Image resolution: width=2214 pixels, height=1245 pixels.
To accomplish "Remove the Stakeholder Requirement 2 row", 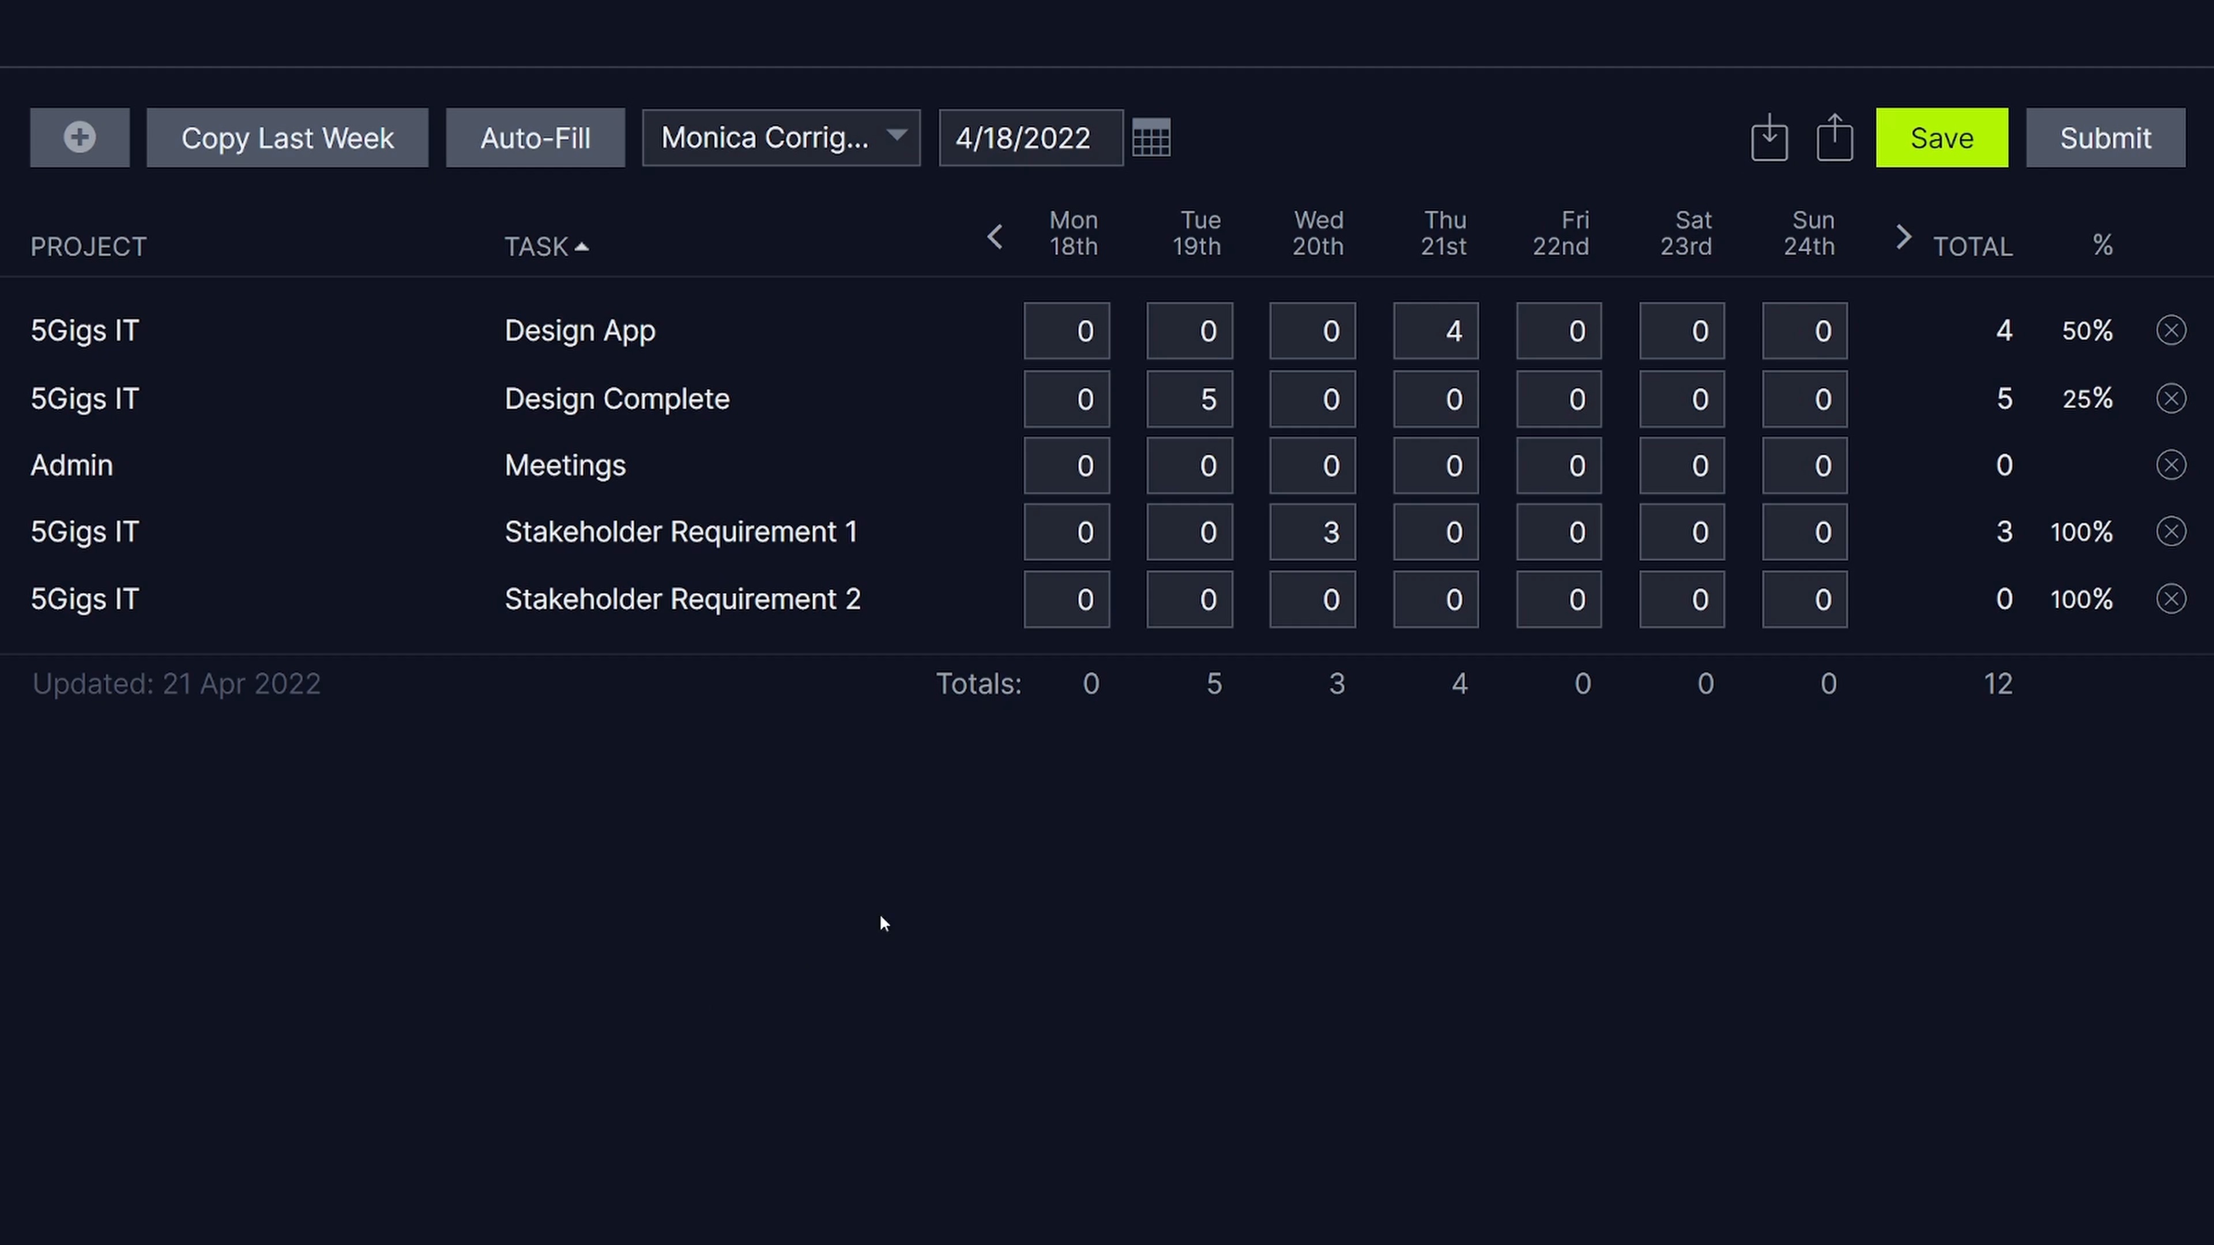I will click(x=2170, y=599).
